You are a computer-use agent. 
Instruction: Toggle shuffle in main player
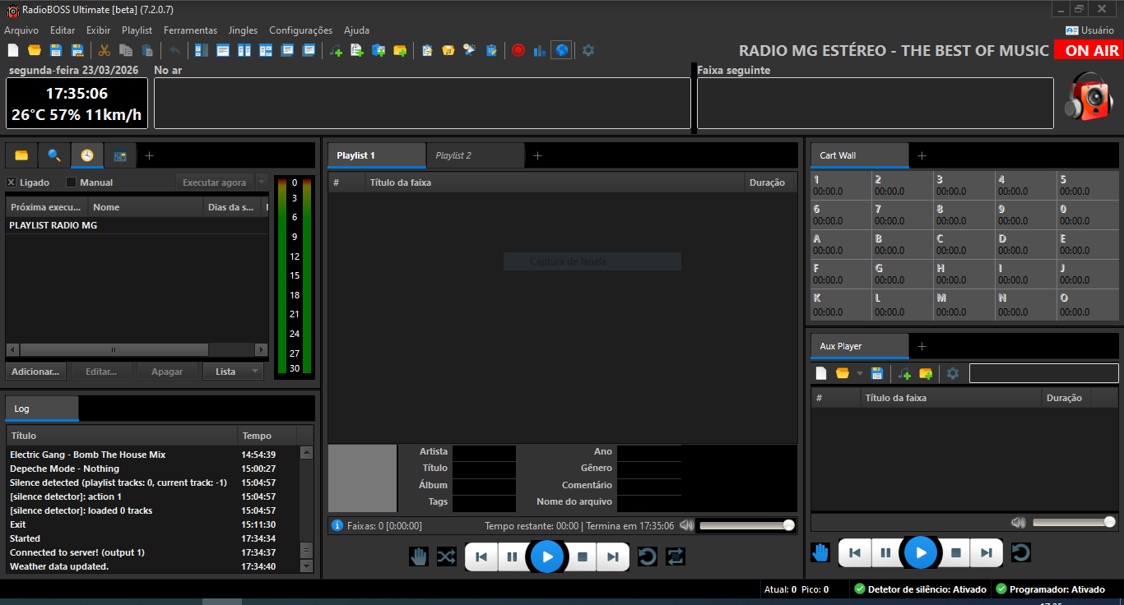click(446, 557)
